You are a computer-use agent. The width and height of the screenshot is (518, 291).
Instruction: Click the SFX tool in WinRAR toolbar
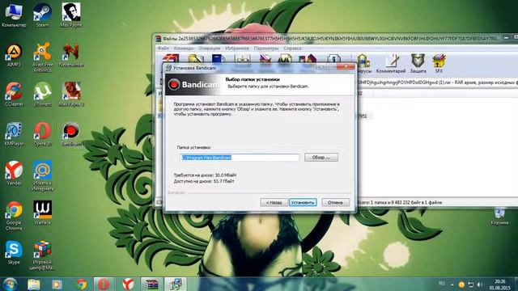[x=439, y=64]
